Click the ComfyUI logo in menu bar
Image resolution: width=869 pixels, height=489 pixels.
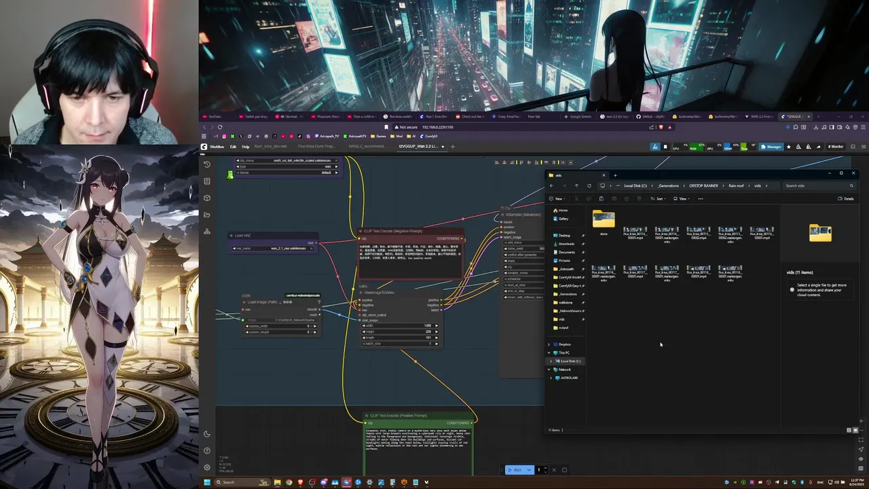coord(204,147)
